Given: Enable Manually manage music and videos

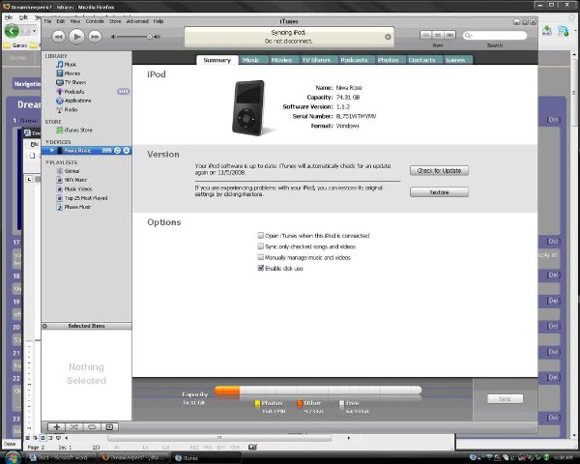Looking at the screenshot, I should tap(261, 257).
